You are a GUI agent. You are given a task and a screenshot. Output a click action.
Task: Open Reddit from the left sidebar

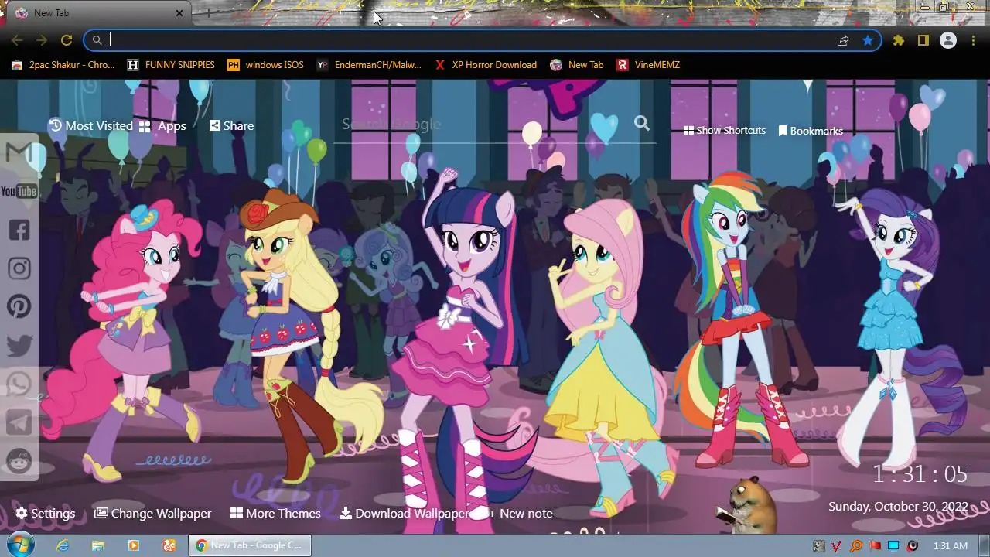19,461
